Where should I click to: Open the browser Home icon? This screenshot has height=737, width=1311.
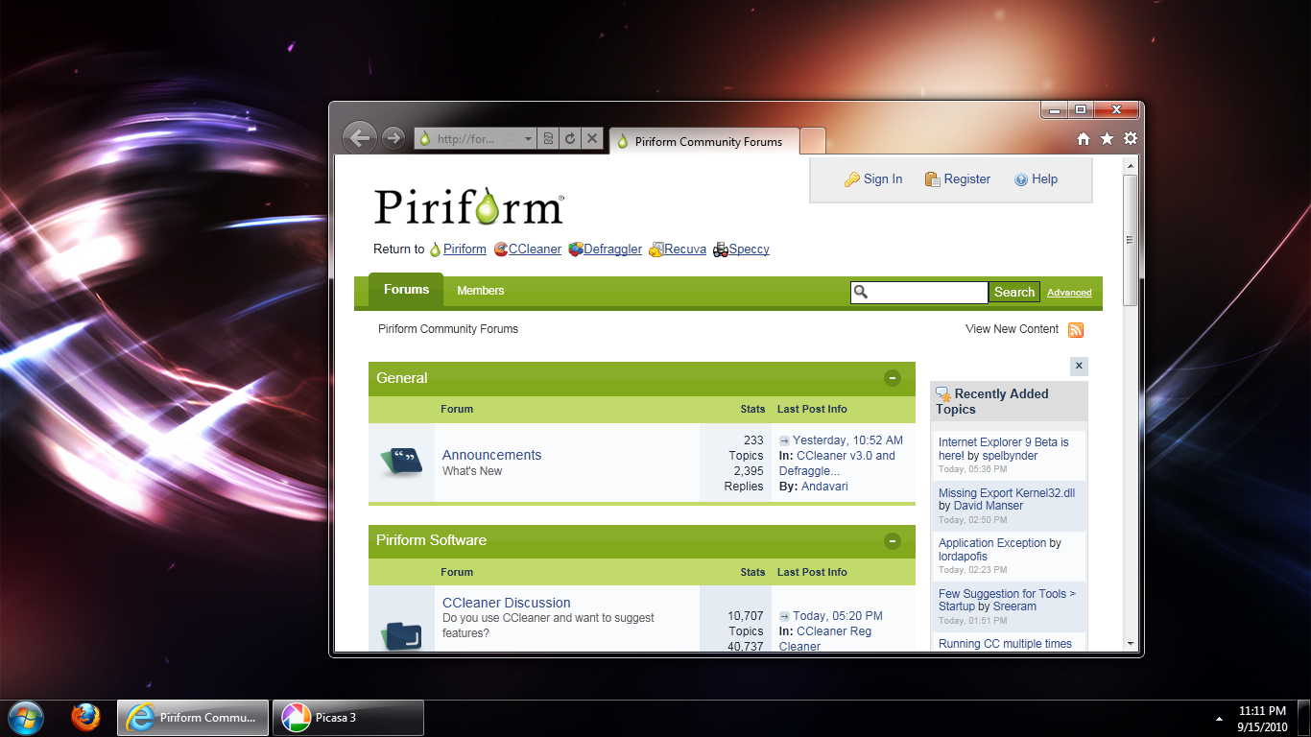click(x=1084, y=139)
